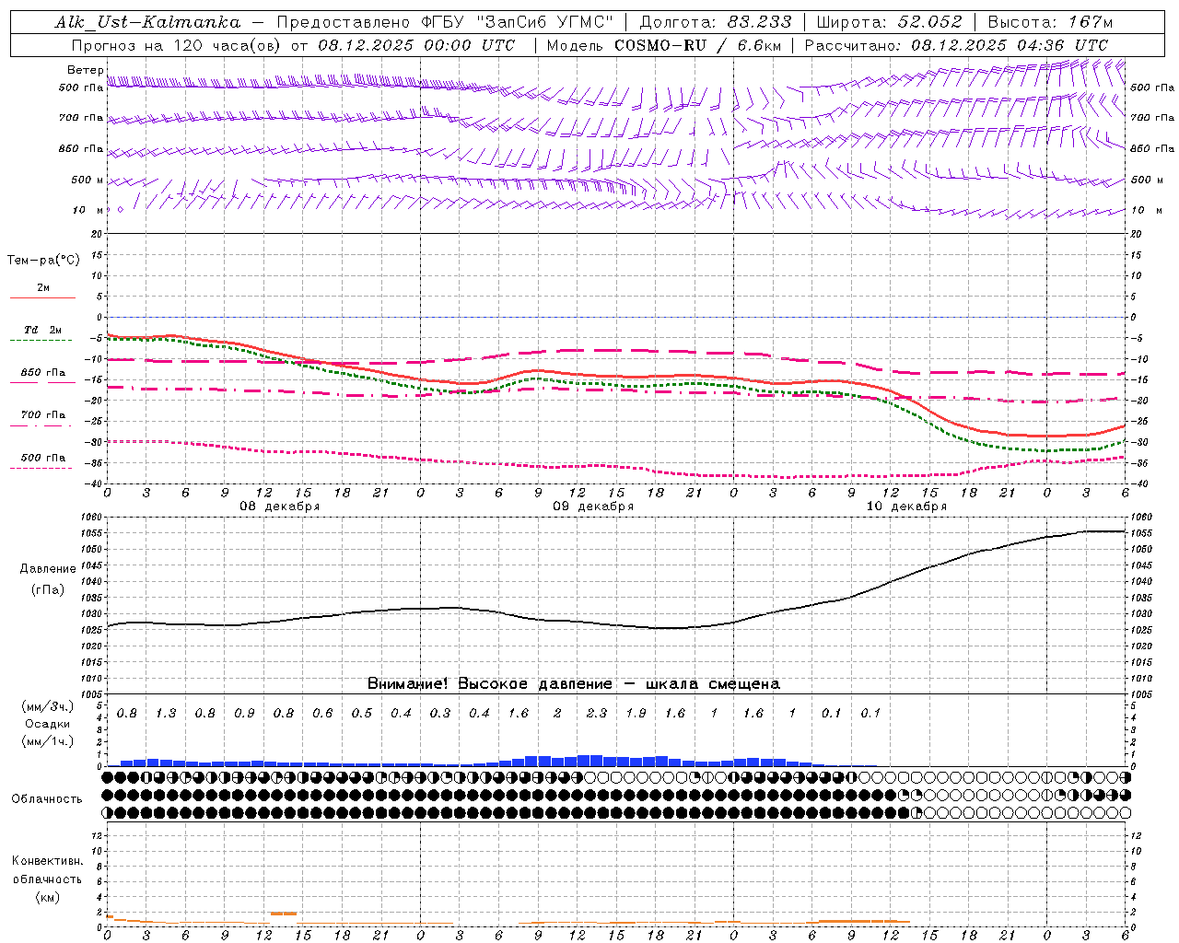Click the computed time Рассчитано: 08.12.2025 04:36 UTC

[956, 44]
